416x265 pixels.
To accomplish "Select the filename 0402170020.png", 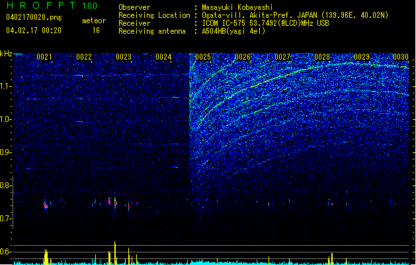I will (34, 17).
